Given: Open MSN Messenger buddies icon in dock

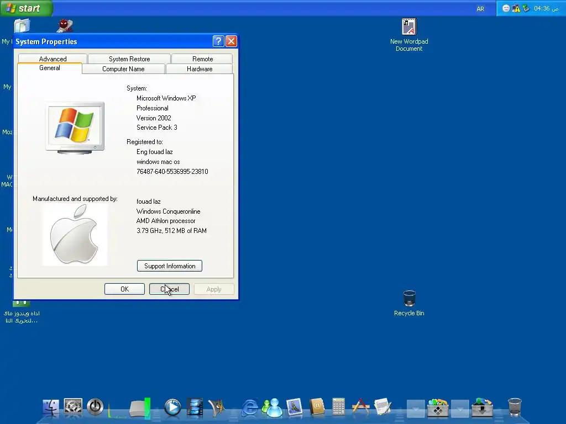Looking at the screenshot, I should click(x=272, y=408).
